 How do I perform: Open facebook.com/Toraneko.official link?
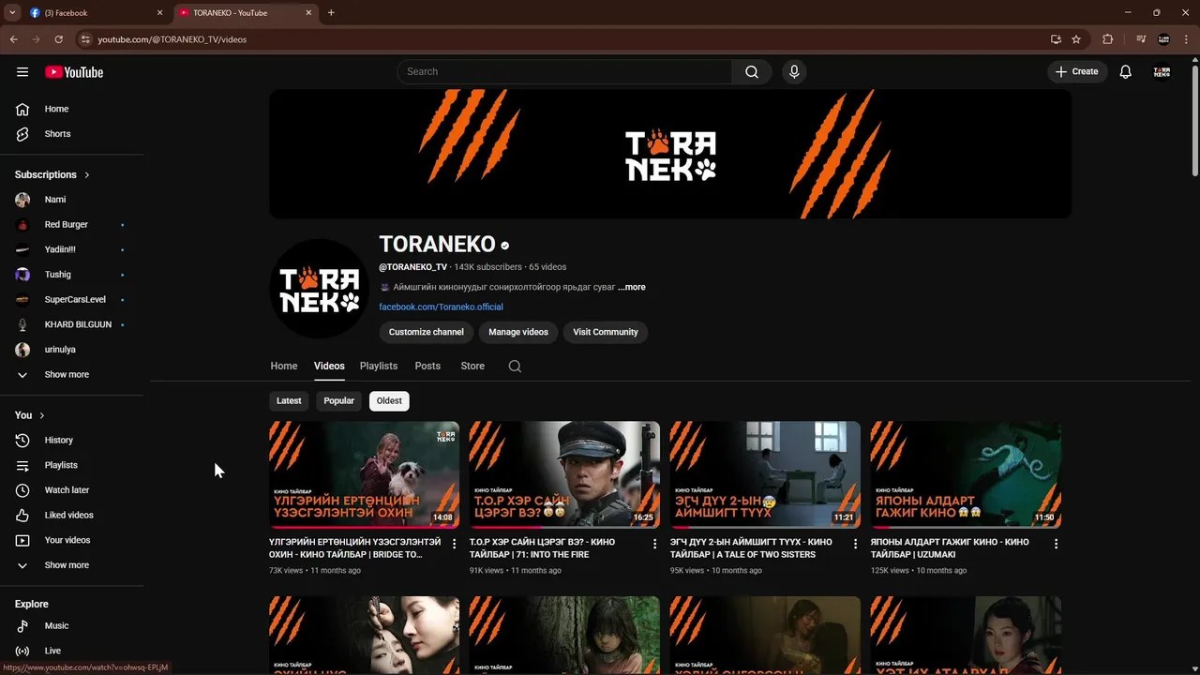pyautogui.click(x=441, y=307)
